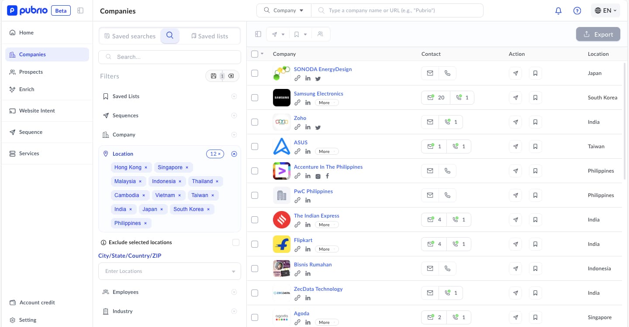Open the EN language dropdown

click(x=605, y=10)
